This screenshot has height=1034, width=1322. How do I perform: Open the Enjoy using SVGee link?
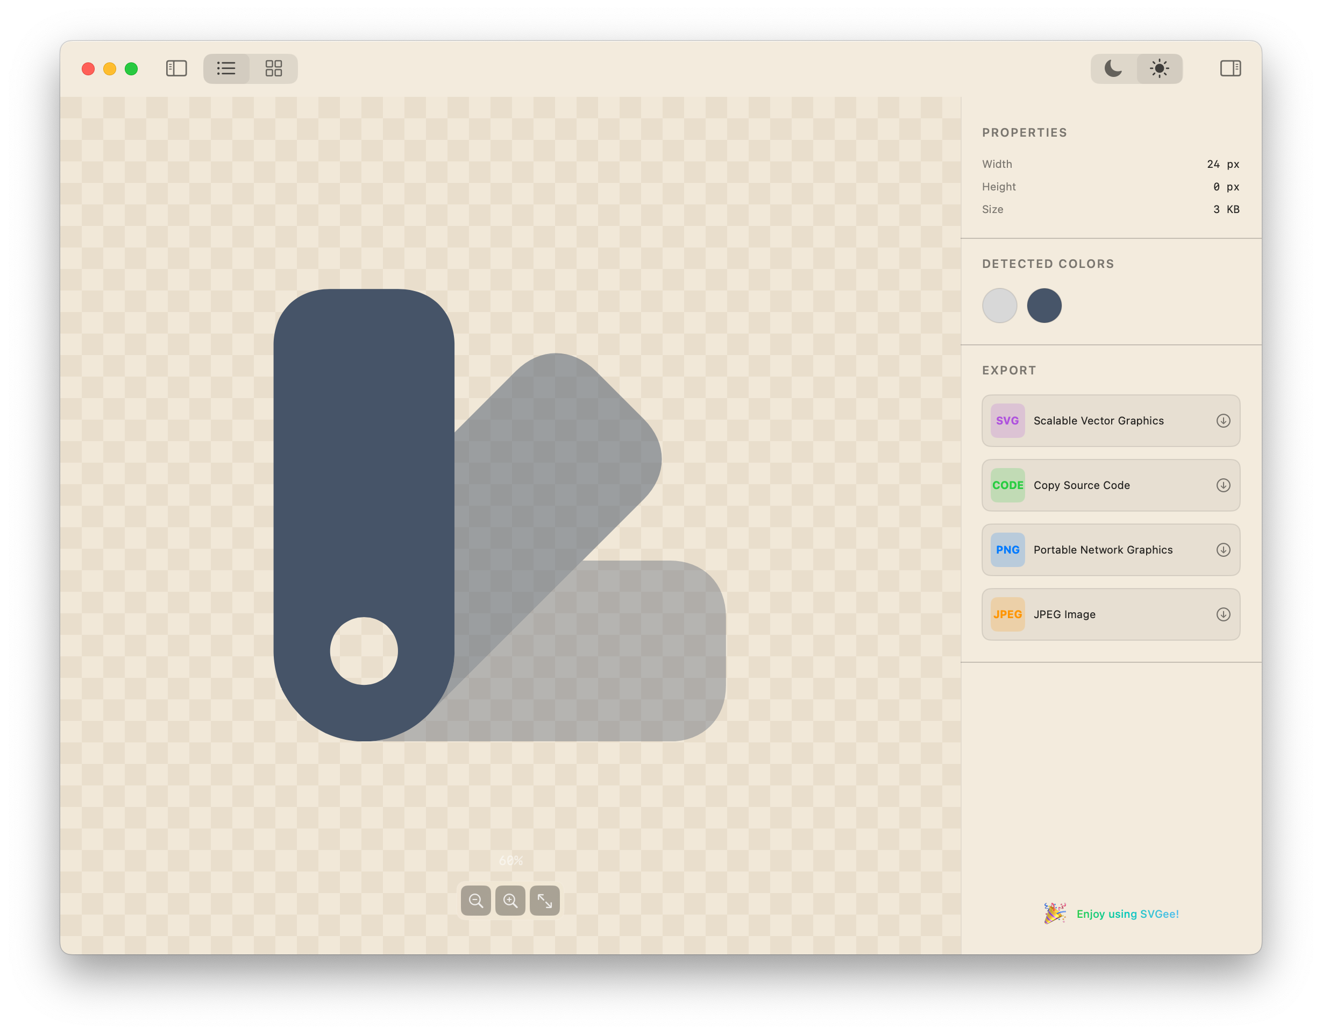(1128, 914)
